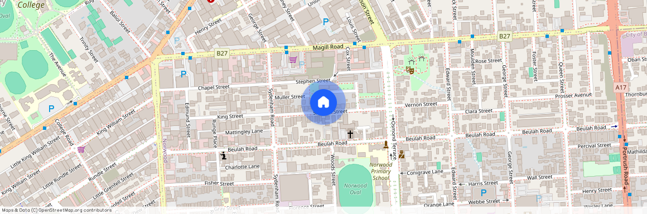The image size is (647, 214).
Task: Select the B27 road shield near Sydenham Road
Action: 222,53
